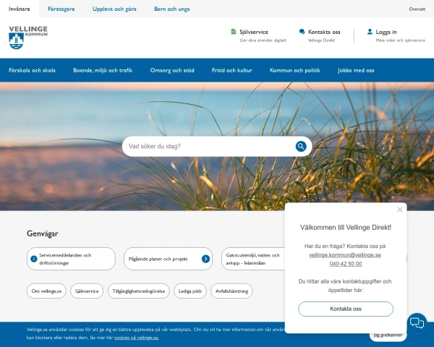Click 'Välkommen till Vellinge Direkt!' popup title

tap(346, 228)
